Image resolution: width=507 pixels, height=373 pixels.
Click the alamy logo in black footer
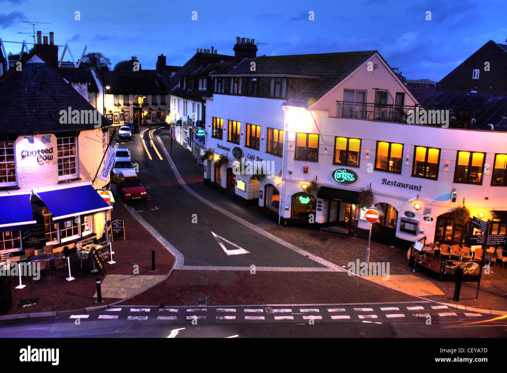39,355
